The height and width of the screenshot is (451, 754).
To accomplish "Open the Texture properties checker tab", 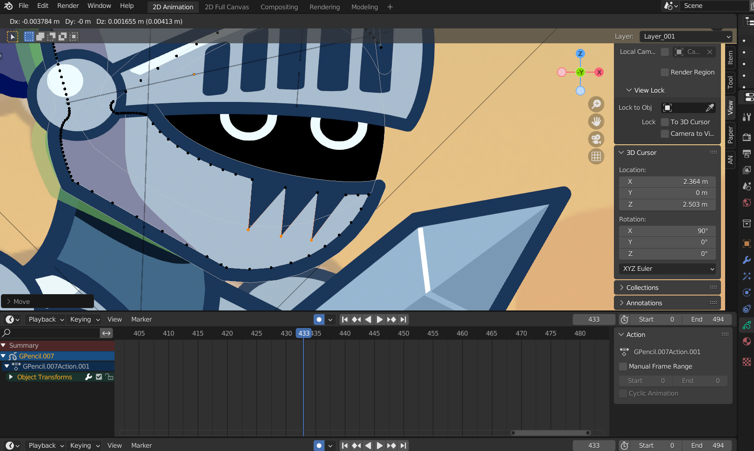I will (x=747, y=362).
